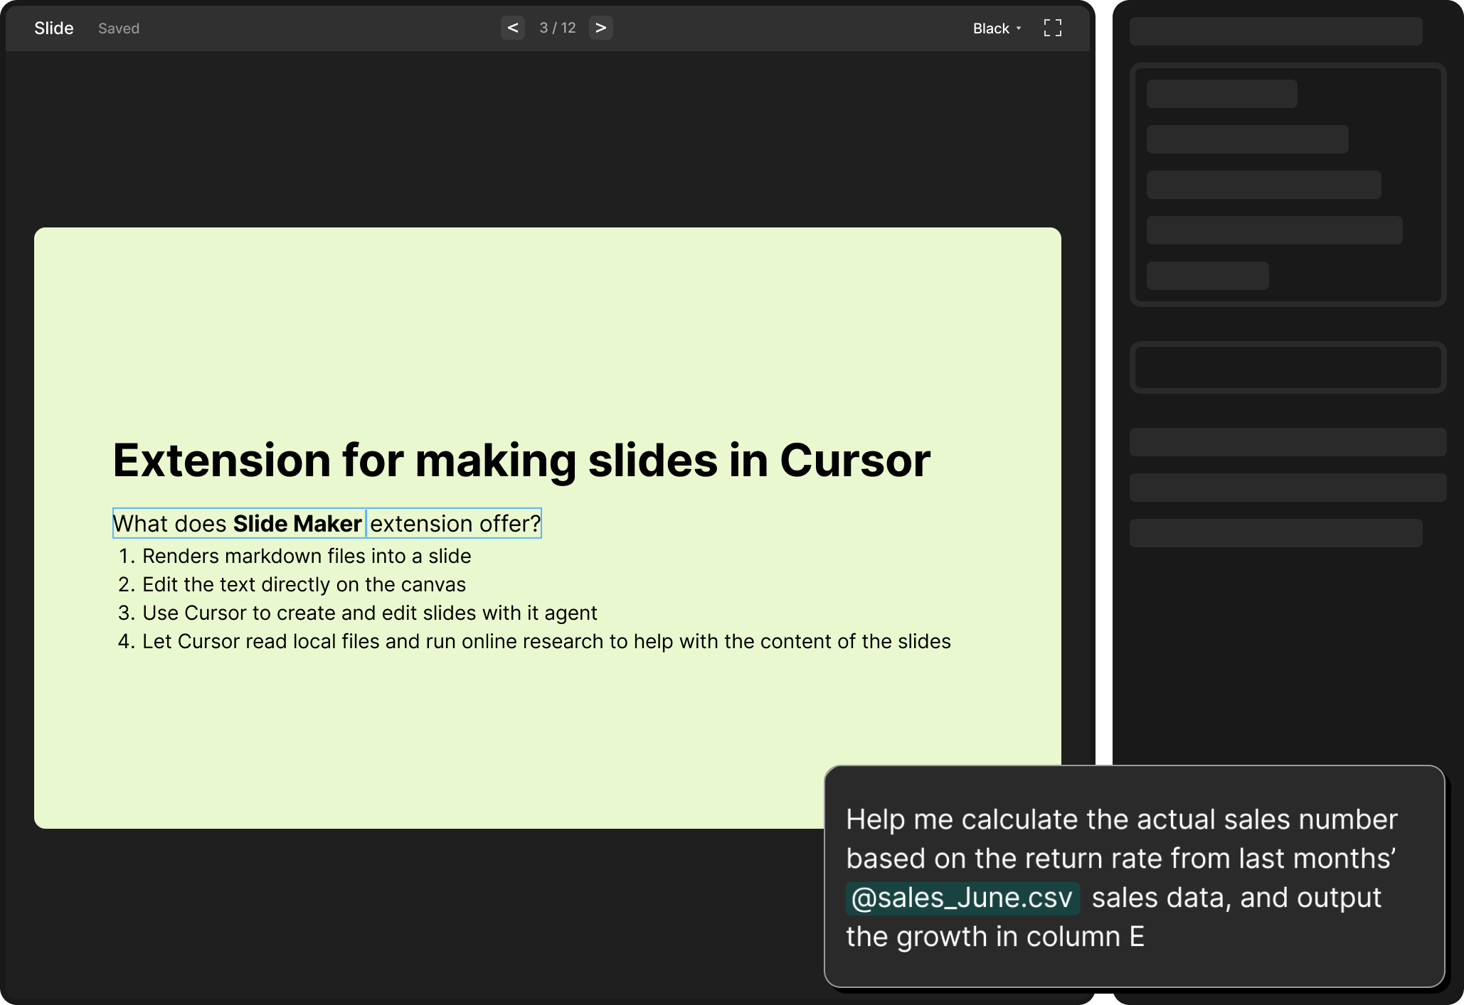Click the Slide title label in header

point(54,28)
